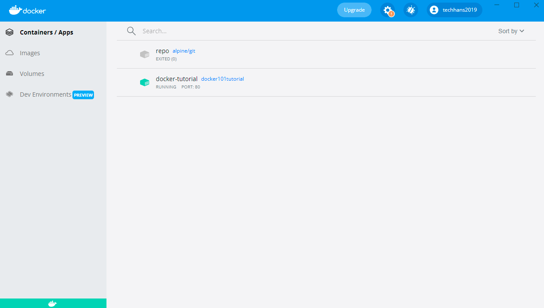Open the alpine/git image link
The height and width of the screenshot is (308, 544).
click(184, 51)
